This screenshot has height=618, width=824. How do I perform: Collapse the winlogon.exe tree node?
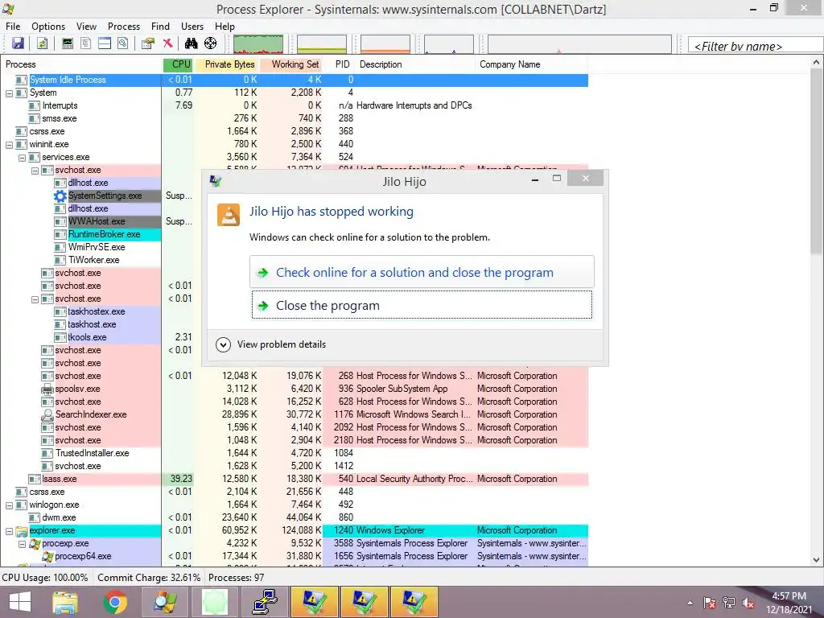tap(9, 505)
